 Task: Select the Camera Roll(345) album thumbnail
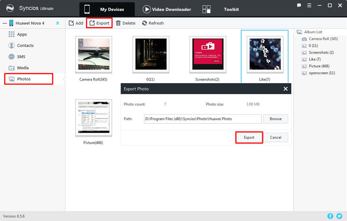[94, 54]
